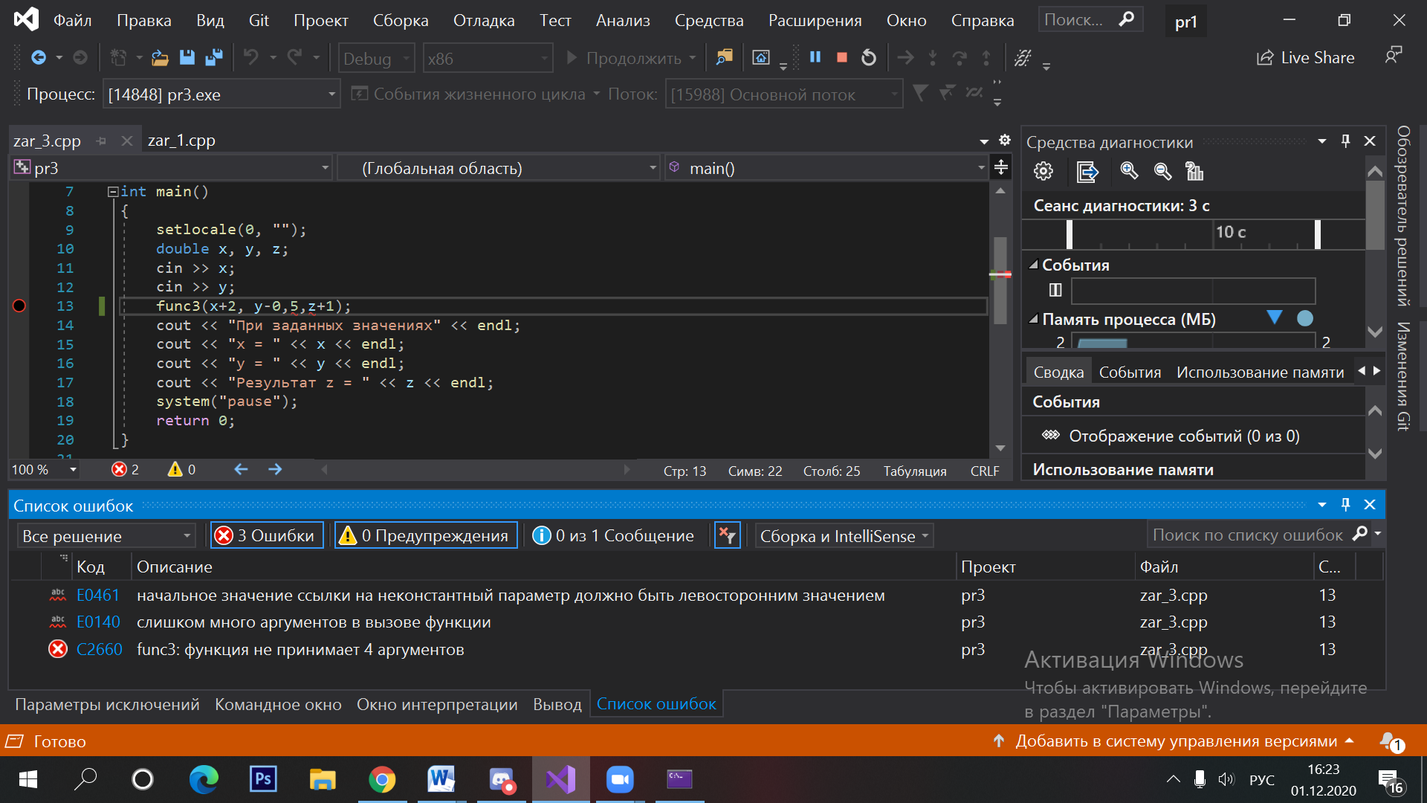This screenshot has height=803, width=1427.
Task: Navigate backward in the toolbar
Action: (39, 57)
